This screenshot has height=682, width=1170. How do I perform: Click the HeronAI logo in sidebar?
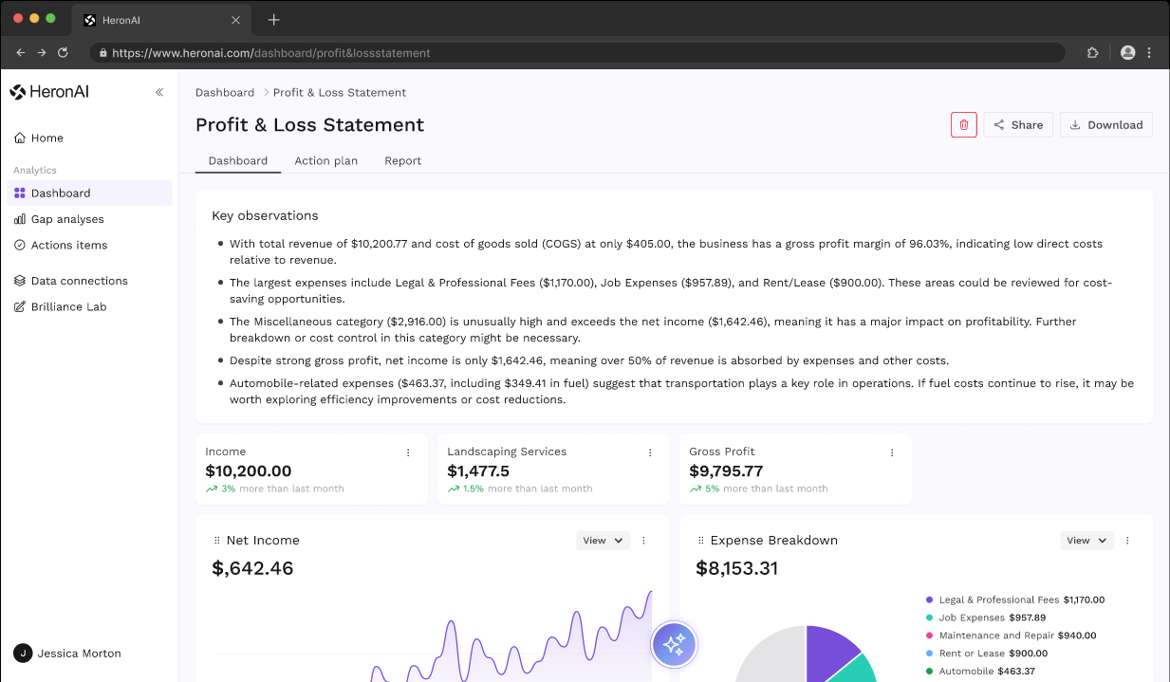point(49,92)
